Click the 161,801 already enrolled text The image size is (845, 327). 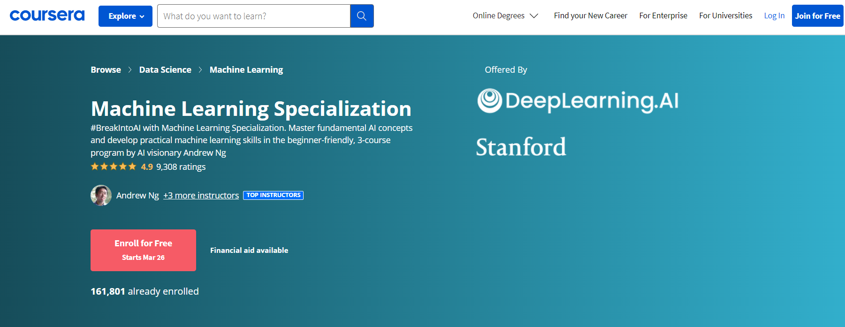coord(145,291)
